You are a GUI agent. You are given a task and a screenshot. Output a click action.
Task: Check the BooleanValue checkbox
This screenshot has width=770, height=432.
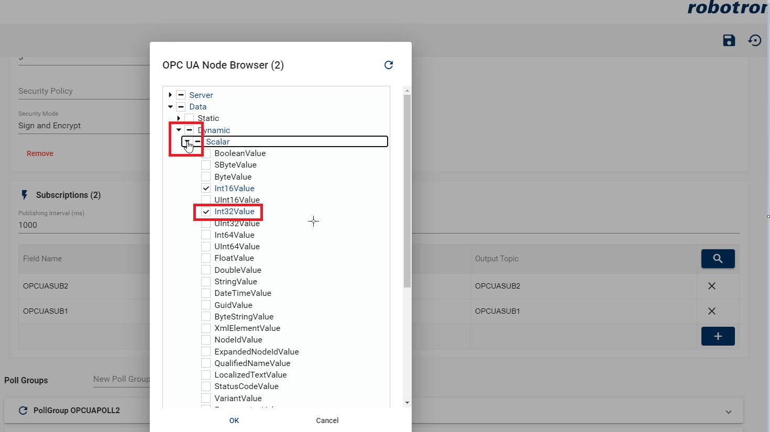tap(206, 153)
